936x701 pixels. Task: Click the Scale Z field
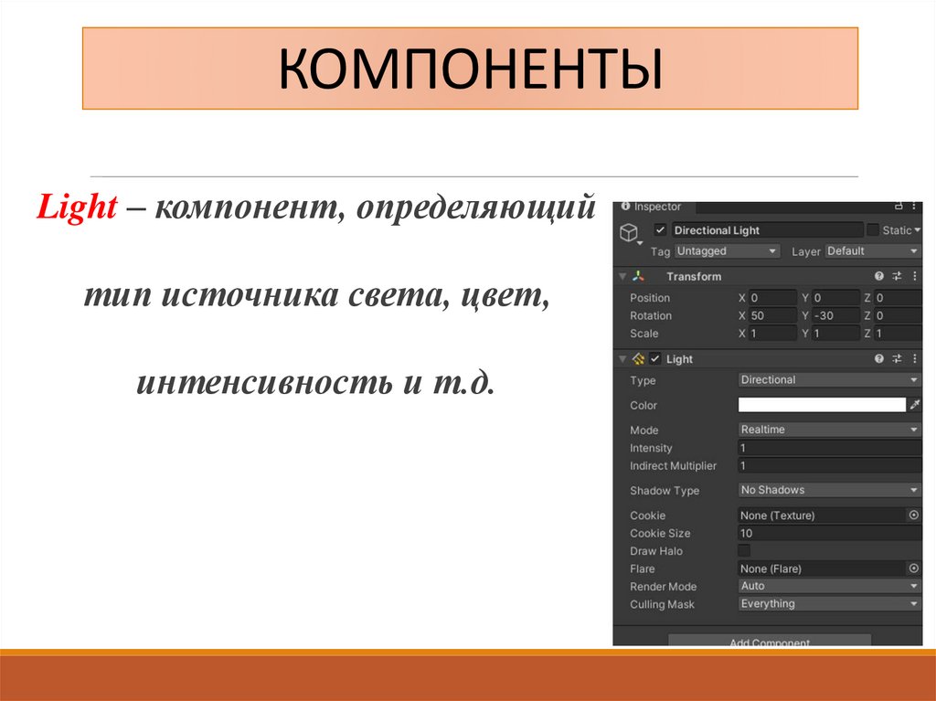(x=898, y=334)
